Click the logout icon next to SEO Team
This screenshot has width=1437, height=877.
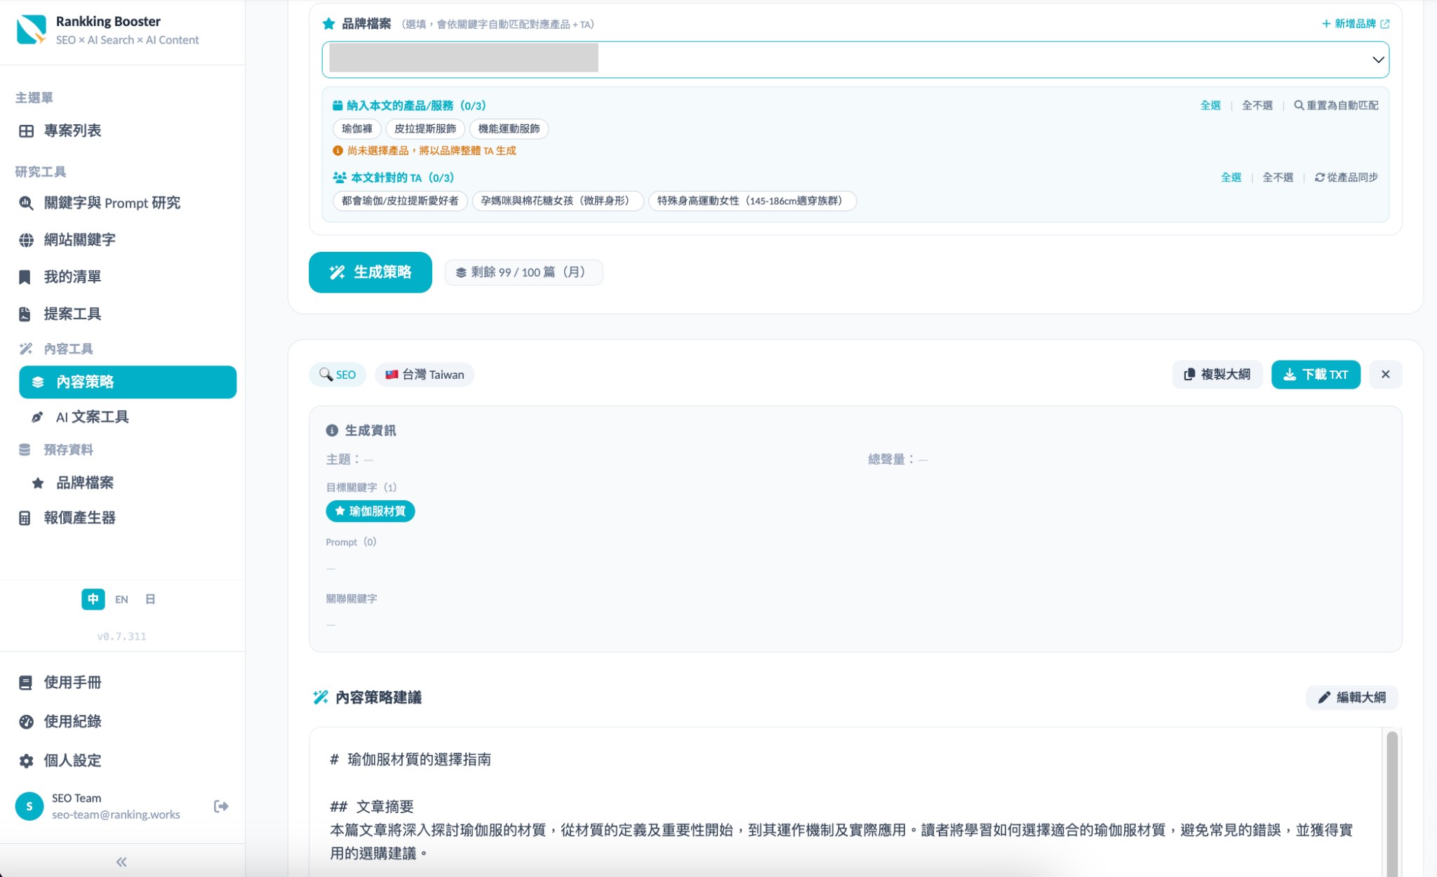coord(221,806)
